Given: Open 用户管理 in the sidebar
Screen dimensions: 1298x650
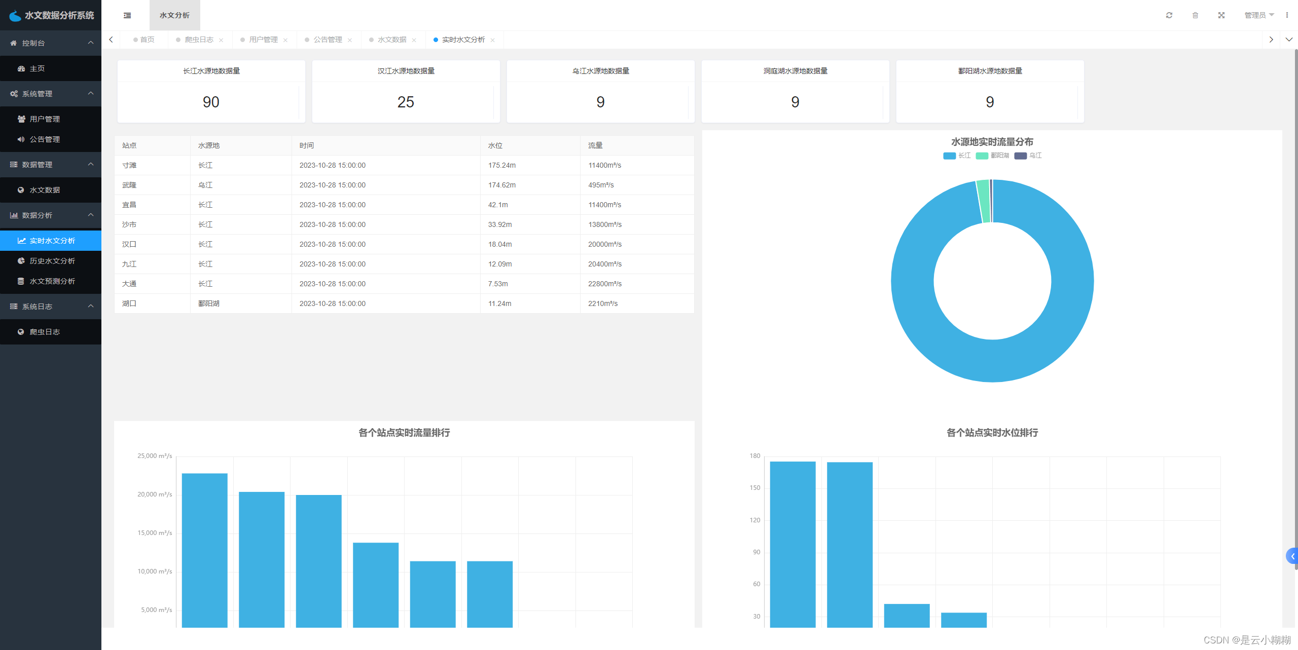Looking at the screenshot, I should click(x=45, y=119).
